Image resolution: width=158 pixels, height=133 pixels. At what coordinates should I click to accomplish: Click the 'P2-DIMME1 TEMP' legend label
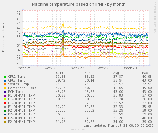pyautogui.click(x=21, y=111)
